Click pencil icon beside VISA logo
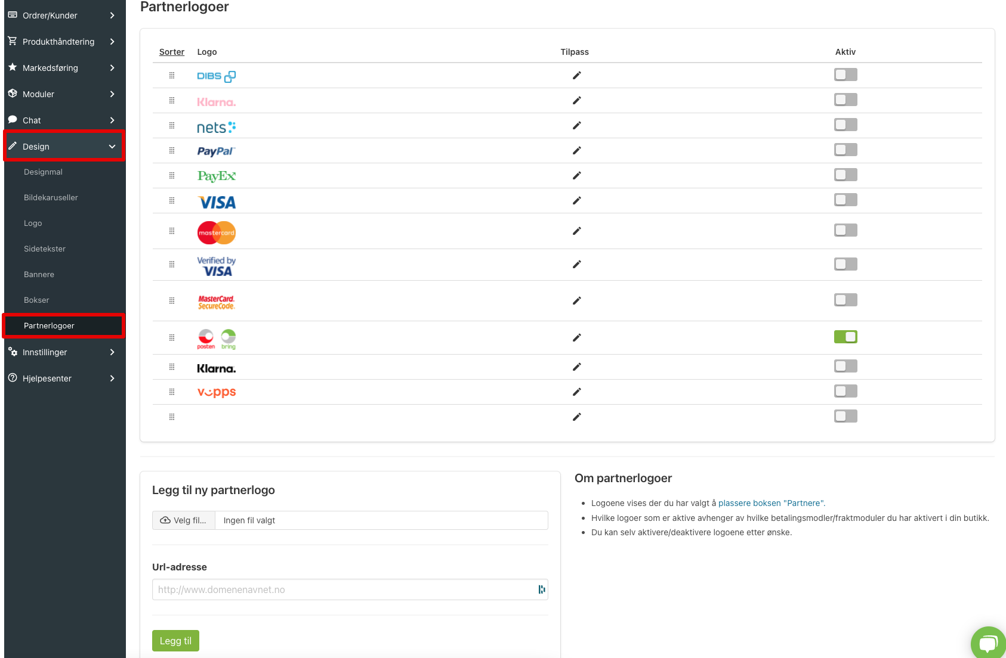The height and width of the screenshot is (658, 1006). coord(576,200)
